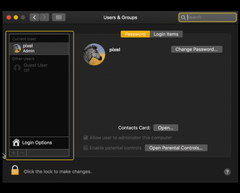This screenshot has width=240, height=193.
Task: Click into the Search field
Action: click(x=207, y=17)
